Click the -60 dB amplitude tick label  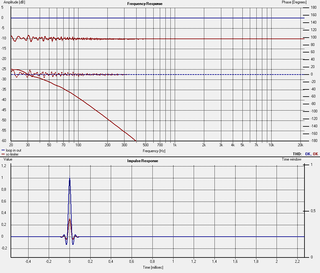(x=4, y=141)
